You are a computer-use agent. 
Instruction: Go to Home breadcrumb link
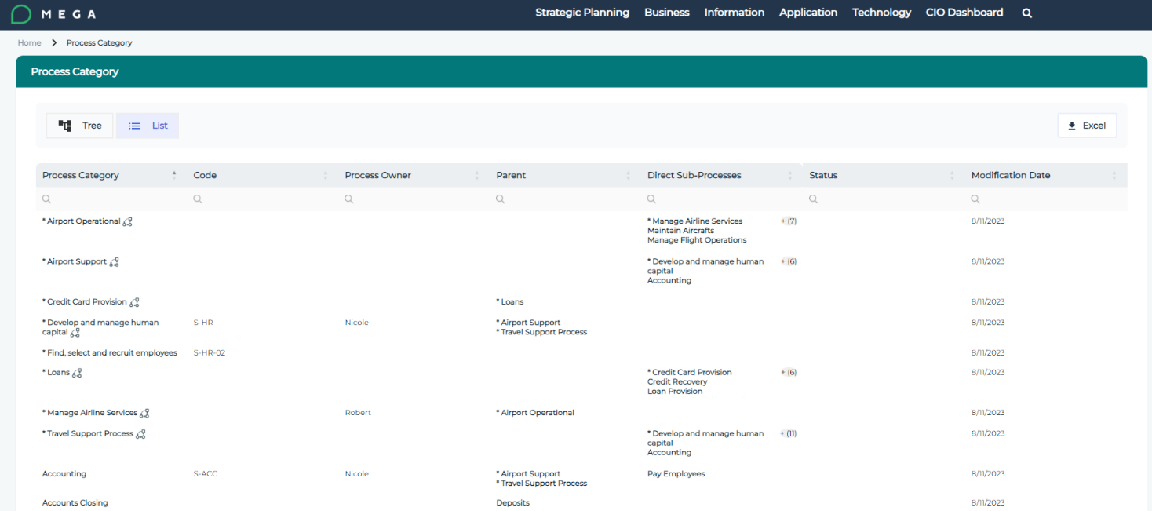pos(29,43)
